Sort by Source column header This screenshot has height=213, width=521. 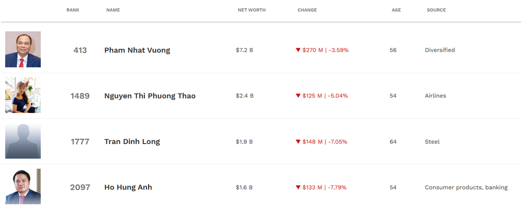pyautogui.click(x=436, y=10)
